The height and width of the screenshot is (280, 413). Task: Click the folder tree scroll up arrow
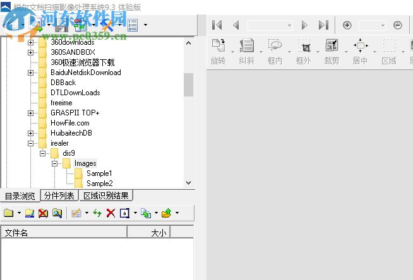pyautogui.click(x=188, y=43)
